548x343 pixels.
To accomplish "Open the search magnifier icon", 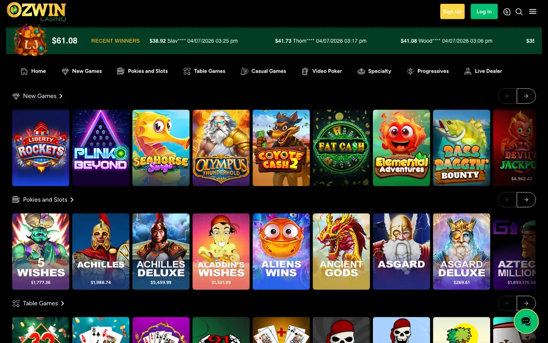I will [x=519, y=12].
